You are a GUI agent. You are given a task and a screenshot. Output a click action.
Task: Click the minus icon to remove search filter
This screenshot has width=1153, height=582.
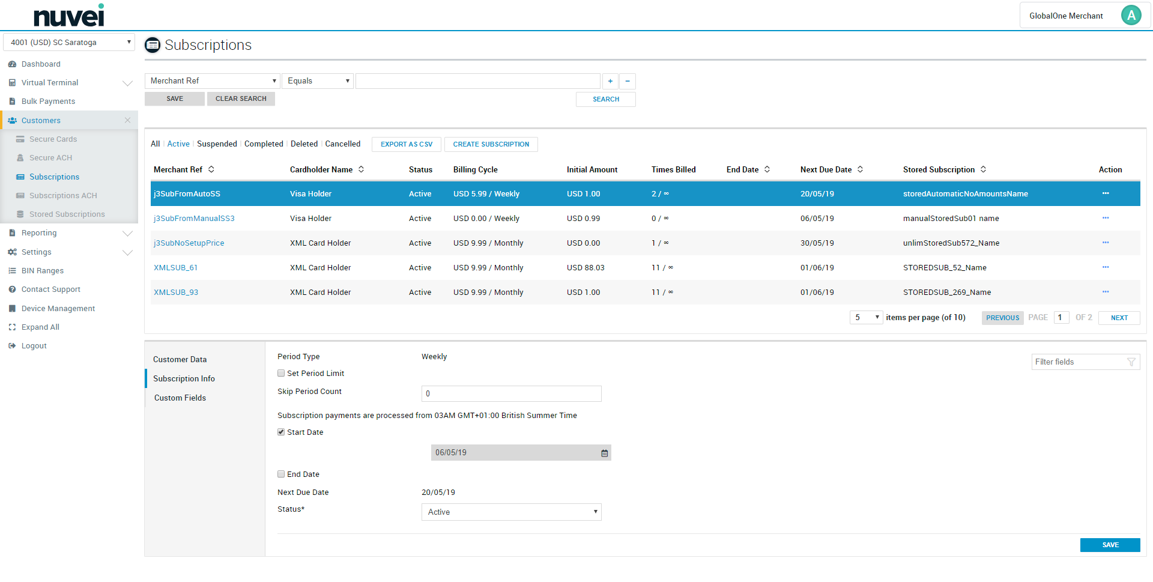point(628,81)
